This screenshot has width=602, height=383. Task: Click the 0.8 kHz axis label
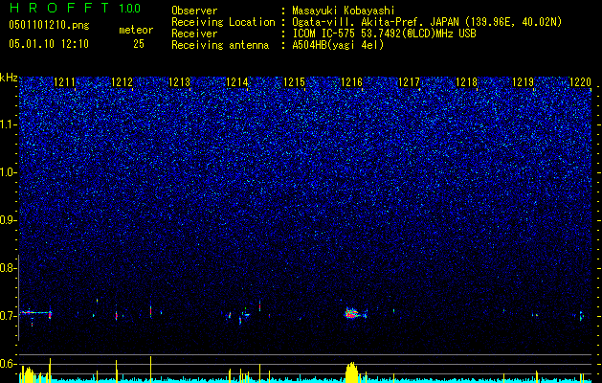(x=8, y=268)
